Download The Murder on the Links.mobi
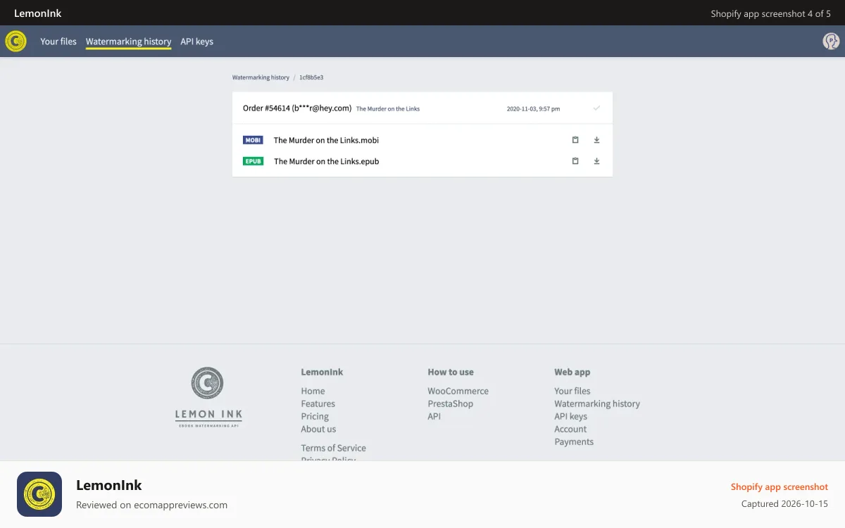Screen dimensions: 845x528 [x=596, y=140]
